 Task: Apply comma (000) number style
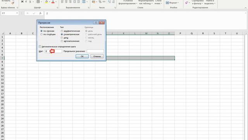coord(104,2)
